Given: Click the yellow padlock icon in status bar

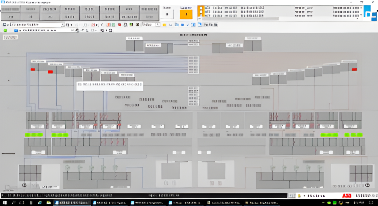Looking at the screenshot, I should (299, 196).
